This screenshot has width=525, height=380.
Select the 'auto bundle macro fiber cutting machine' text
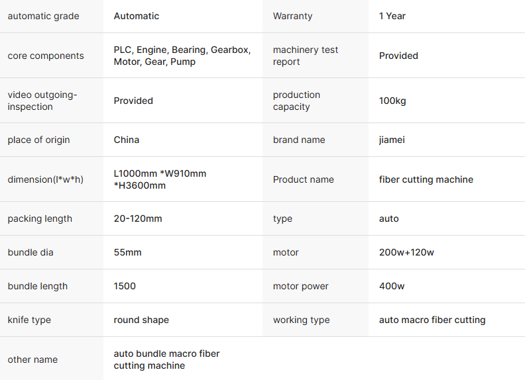tap(166, 359)
